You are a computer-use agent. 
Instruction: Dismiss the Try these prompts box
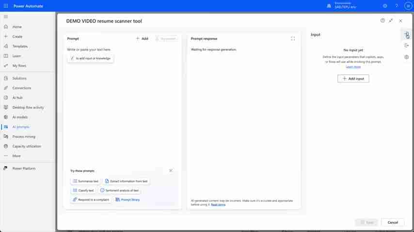point(171,170)
